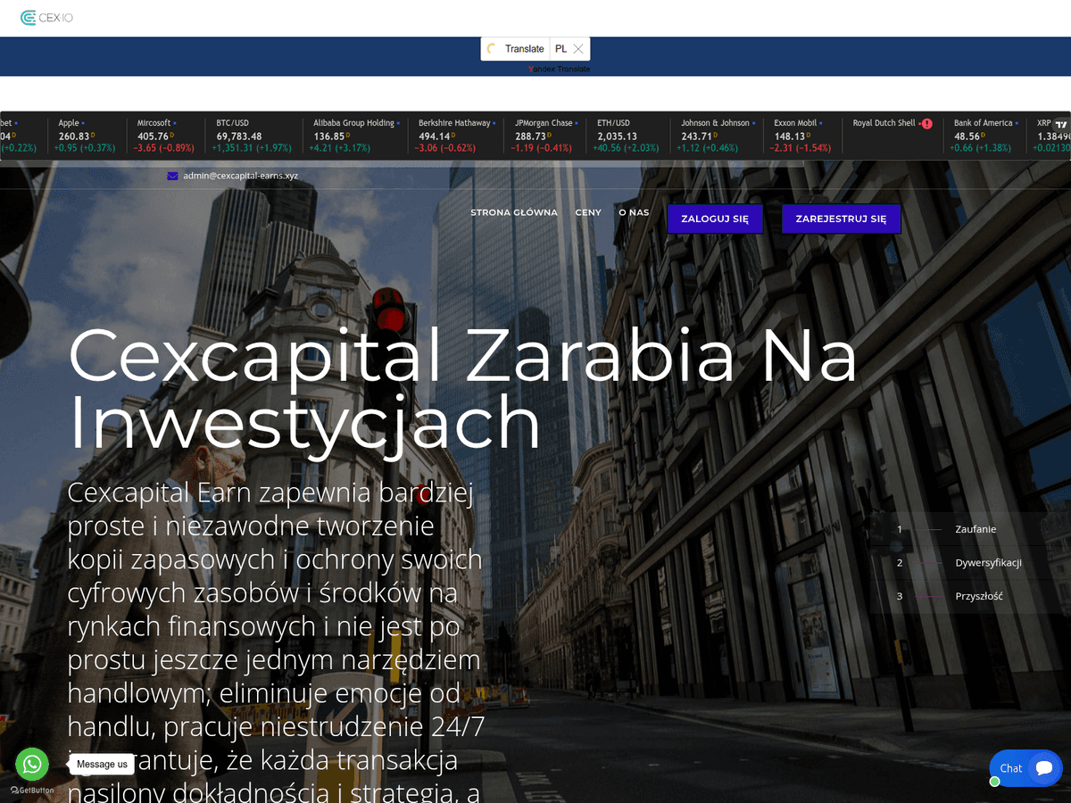Click the Apple price 260.83
This screenshot has width=1071, height=803.
pos(74,137)
